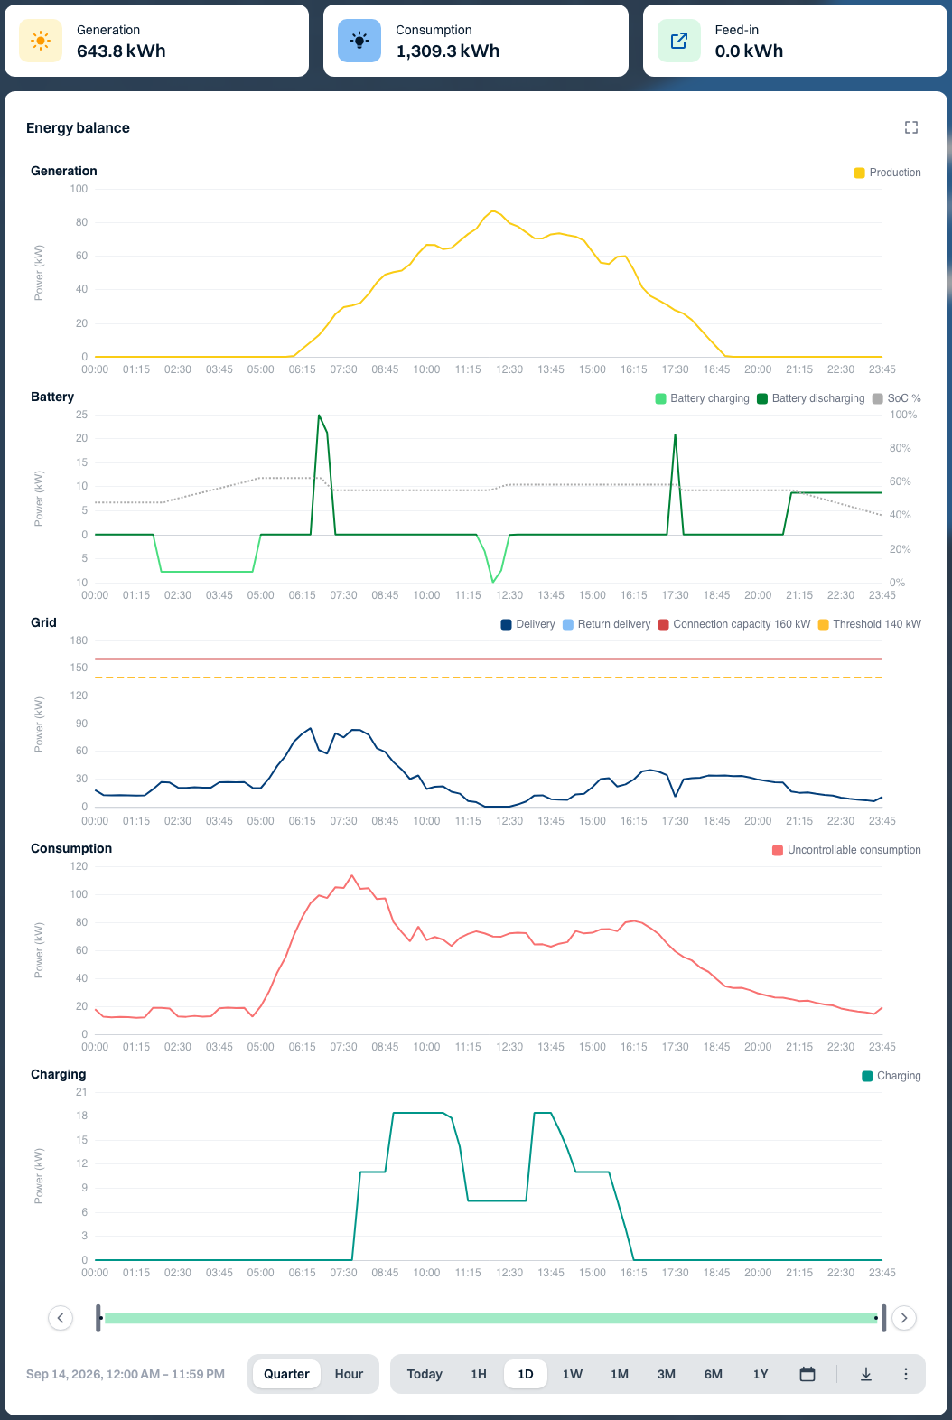Toggle the Production legend series

(888, 173)
